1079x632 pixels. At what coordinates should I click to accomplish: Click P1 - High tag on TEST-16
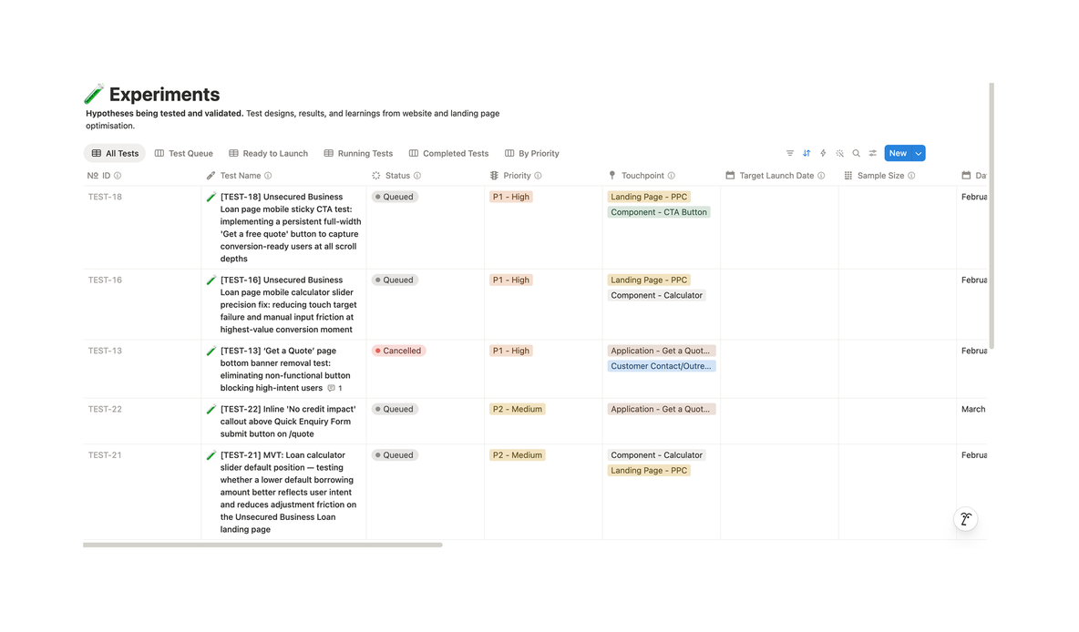click(x=511, y=280)
